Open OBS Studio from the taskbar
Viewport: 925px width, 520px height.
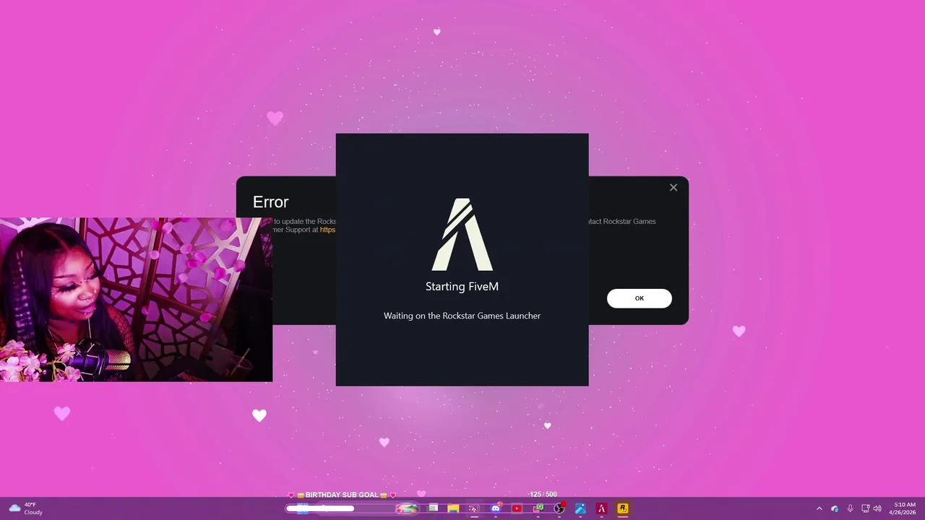pos(559,508)
